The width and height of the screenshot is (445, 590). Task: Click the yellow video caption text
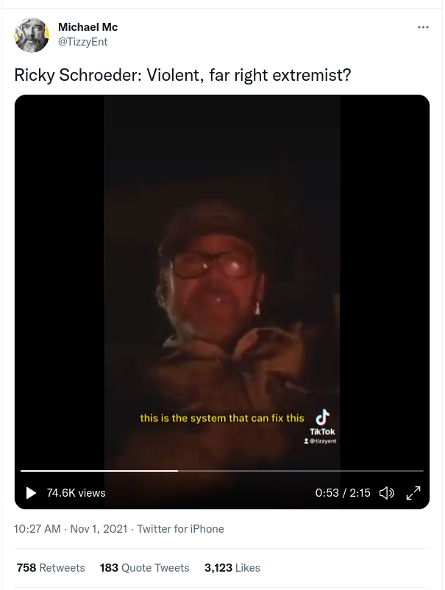click(x=222, y=418)
